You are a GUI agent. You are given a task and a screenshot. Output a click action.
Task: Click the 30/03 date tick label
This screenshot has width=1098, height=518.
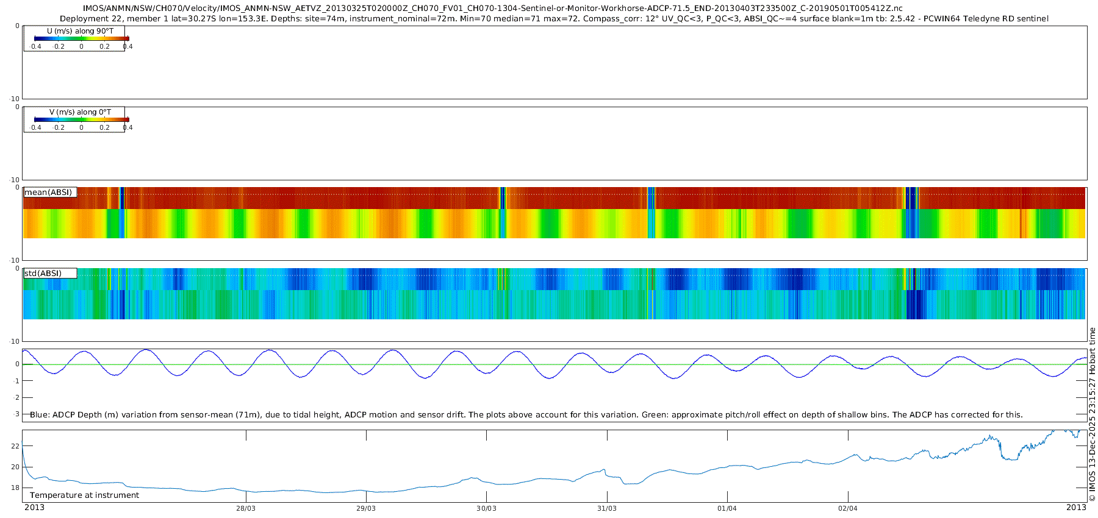point(486,508)
